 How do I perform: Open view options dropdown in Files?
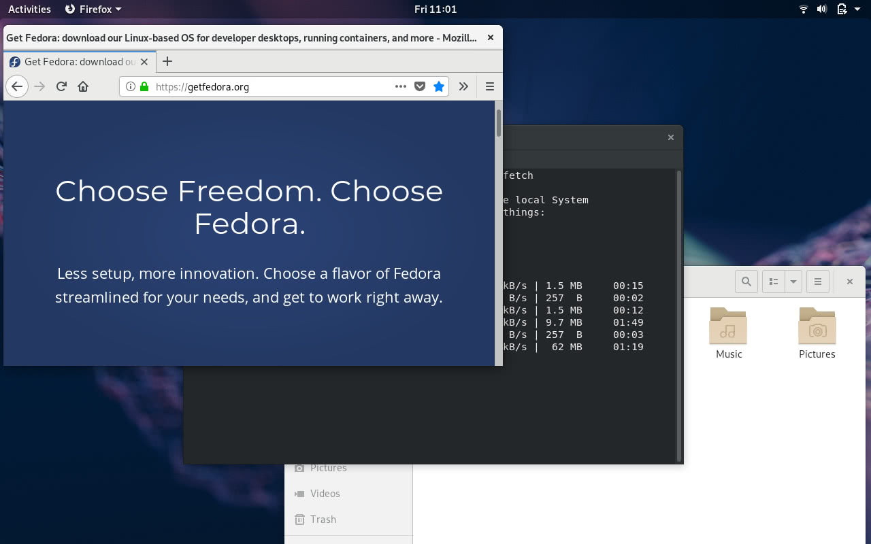point(793,282)
